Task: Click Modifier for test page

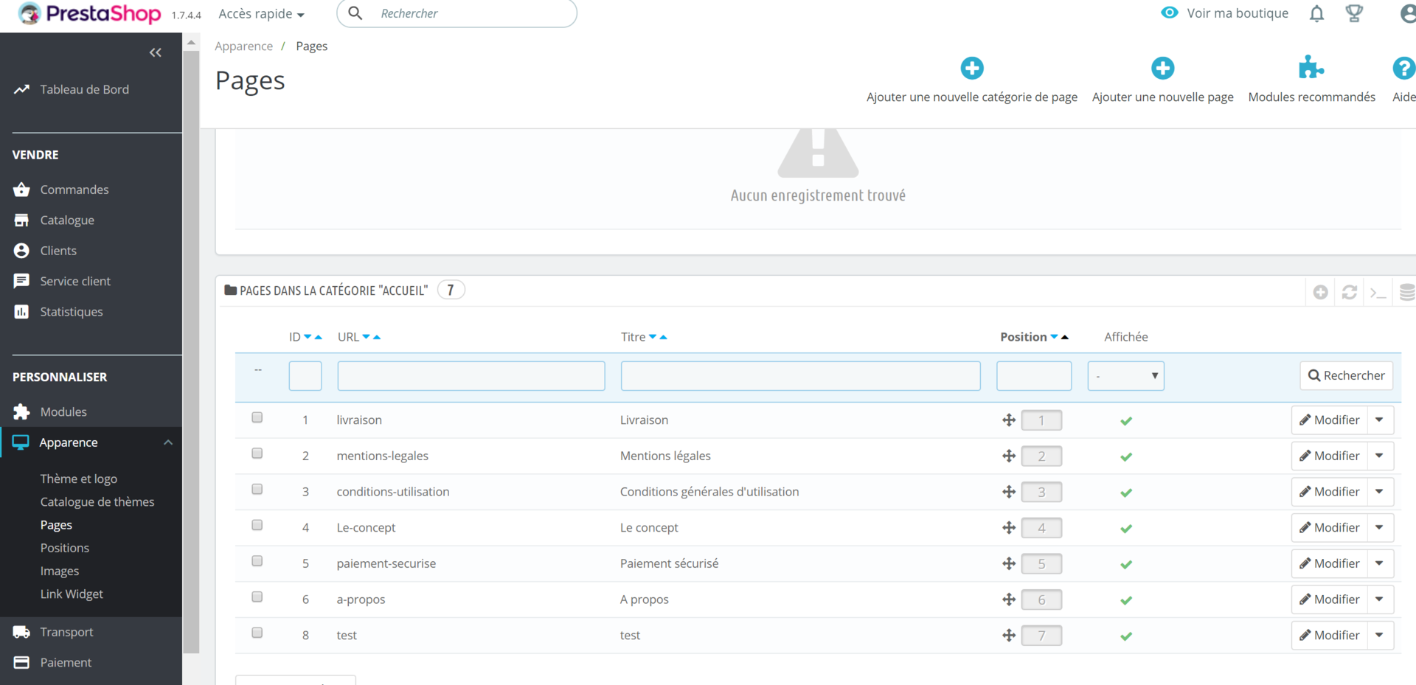Action: point(1329,635)
